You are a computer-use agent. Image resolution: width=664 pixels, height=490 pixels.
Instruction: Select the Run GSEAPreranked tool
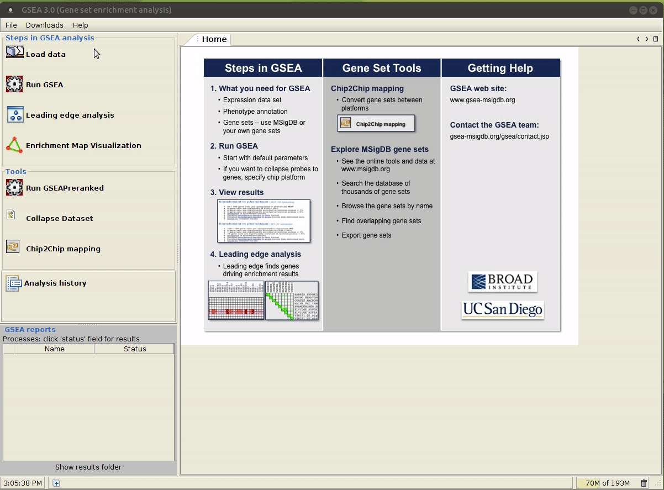(x=64, y=188)
